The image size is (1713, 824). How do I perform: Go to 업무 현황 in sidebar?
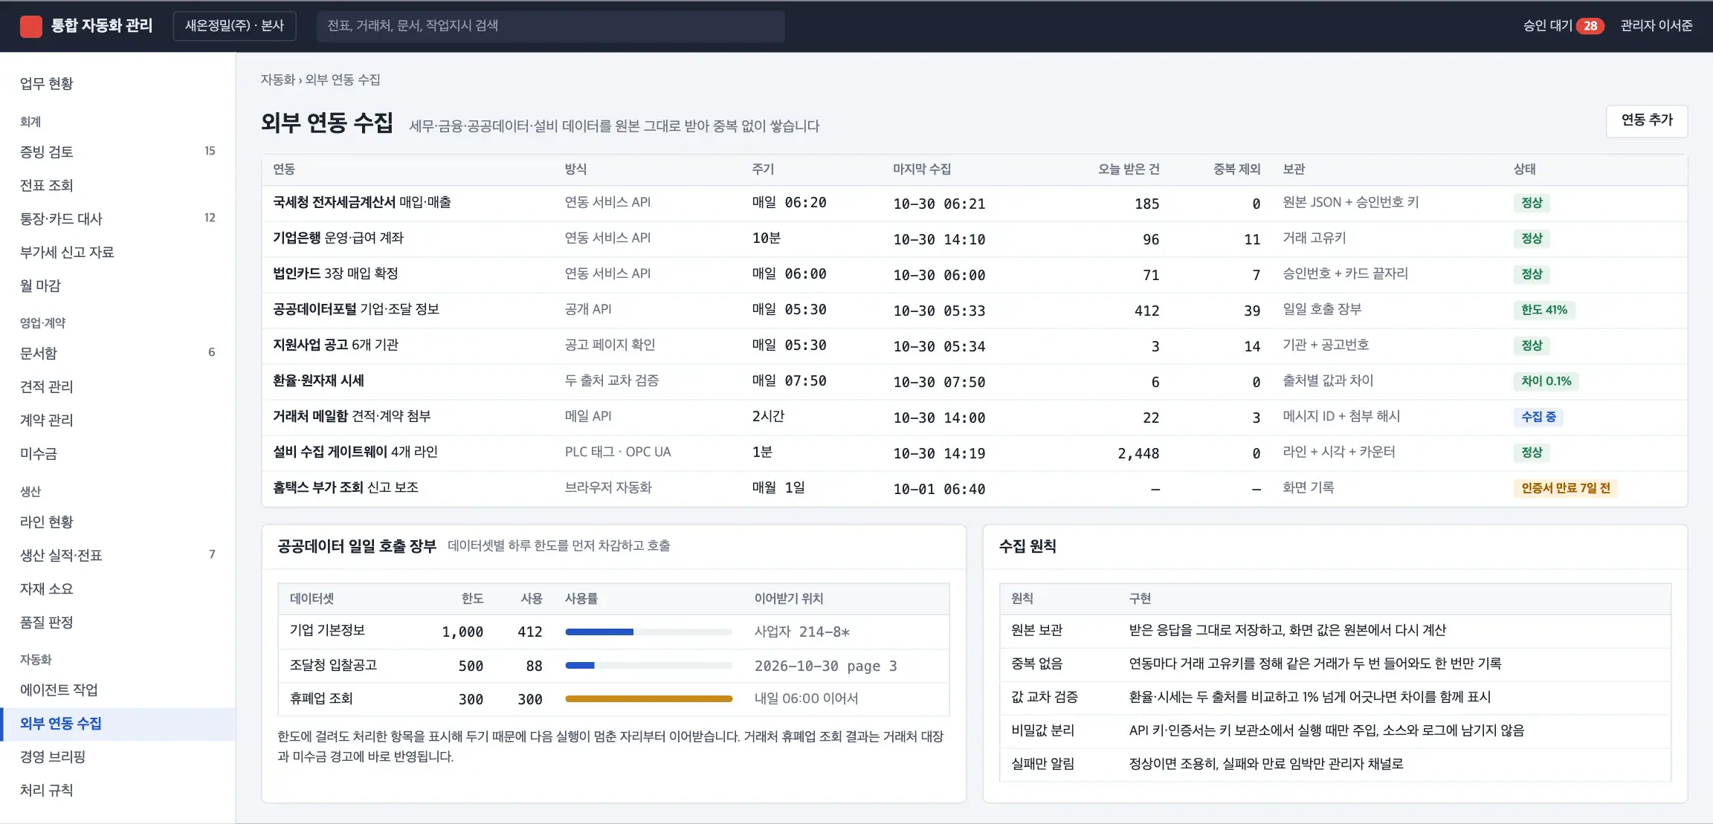pos(117,83)
